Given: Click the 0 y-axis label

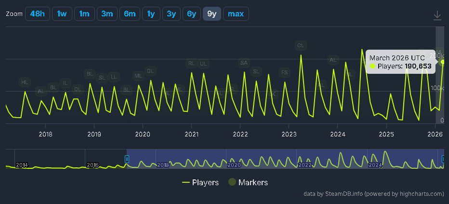Looking at the screenshot, I should [x=442, y=121].
